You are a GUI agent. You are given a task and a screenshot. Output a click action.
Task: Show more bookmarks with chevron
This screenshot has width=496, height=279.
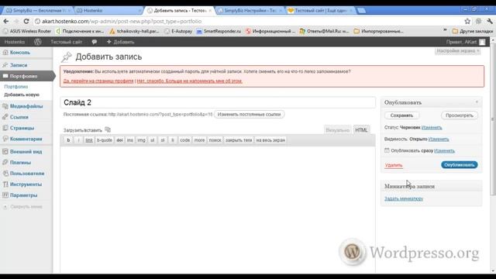[445, 31]
